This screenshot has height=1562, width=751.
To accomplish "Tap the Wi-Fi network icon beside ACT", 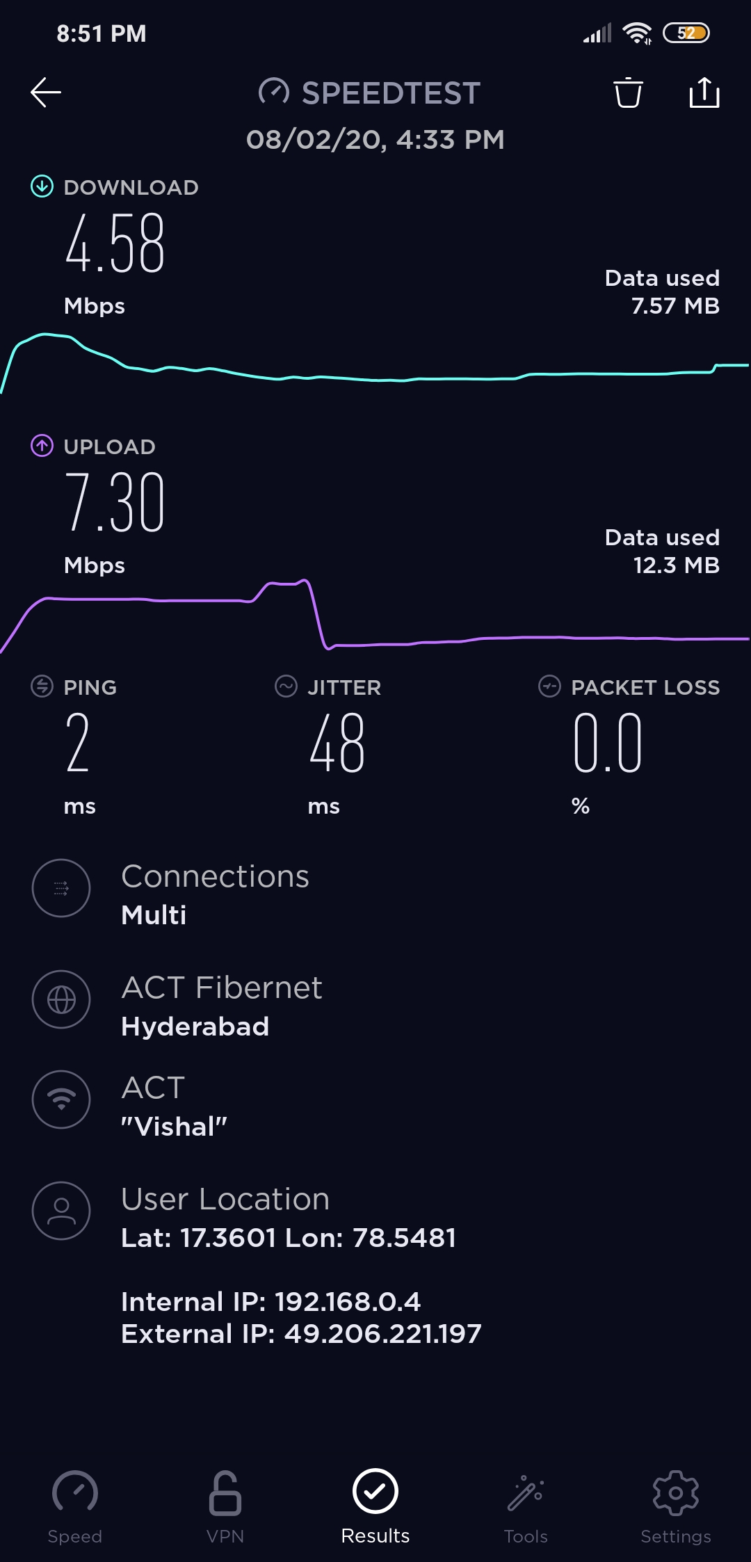I will 61,1099.
